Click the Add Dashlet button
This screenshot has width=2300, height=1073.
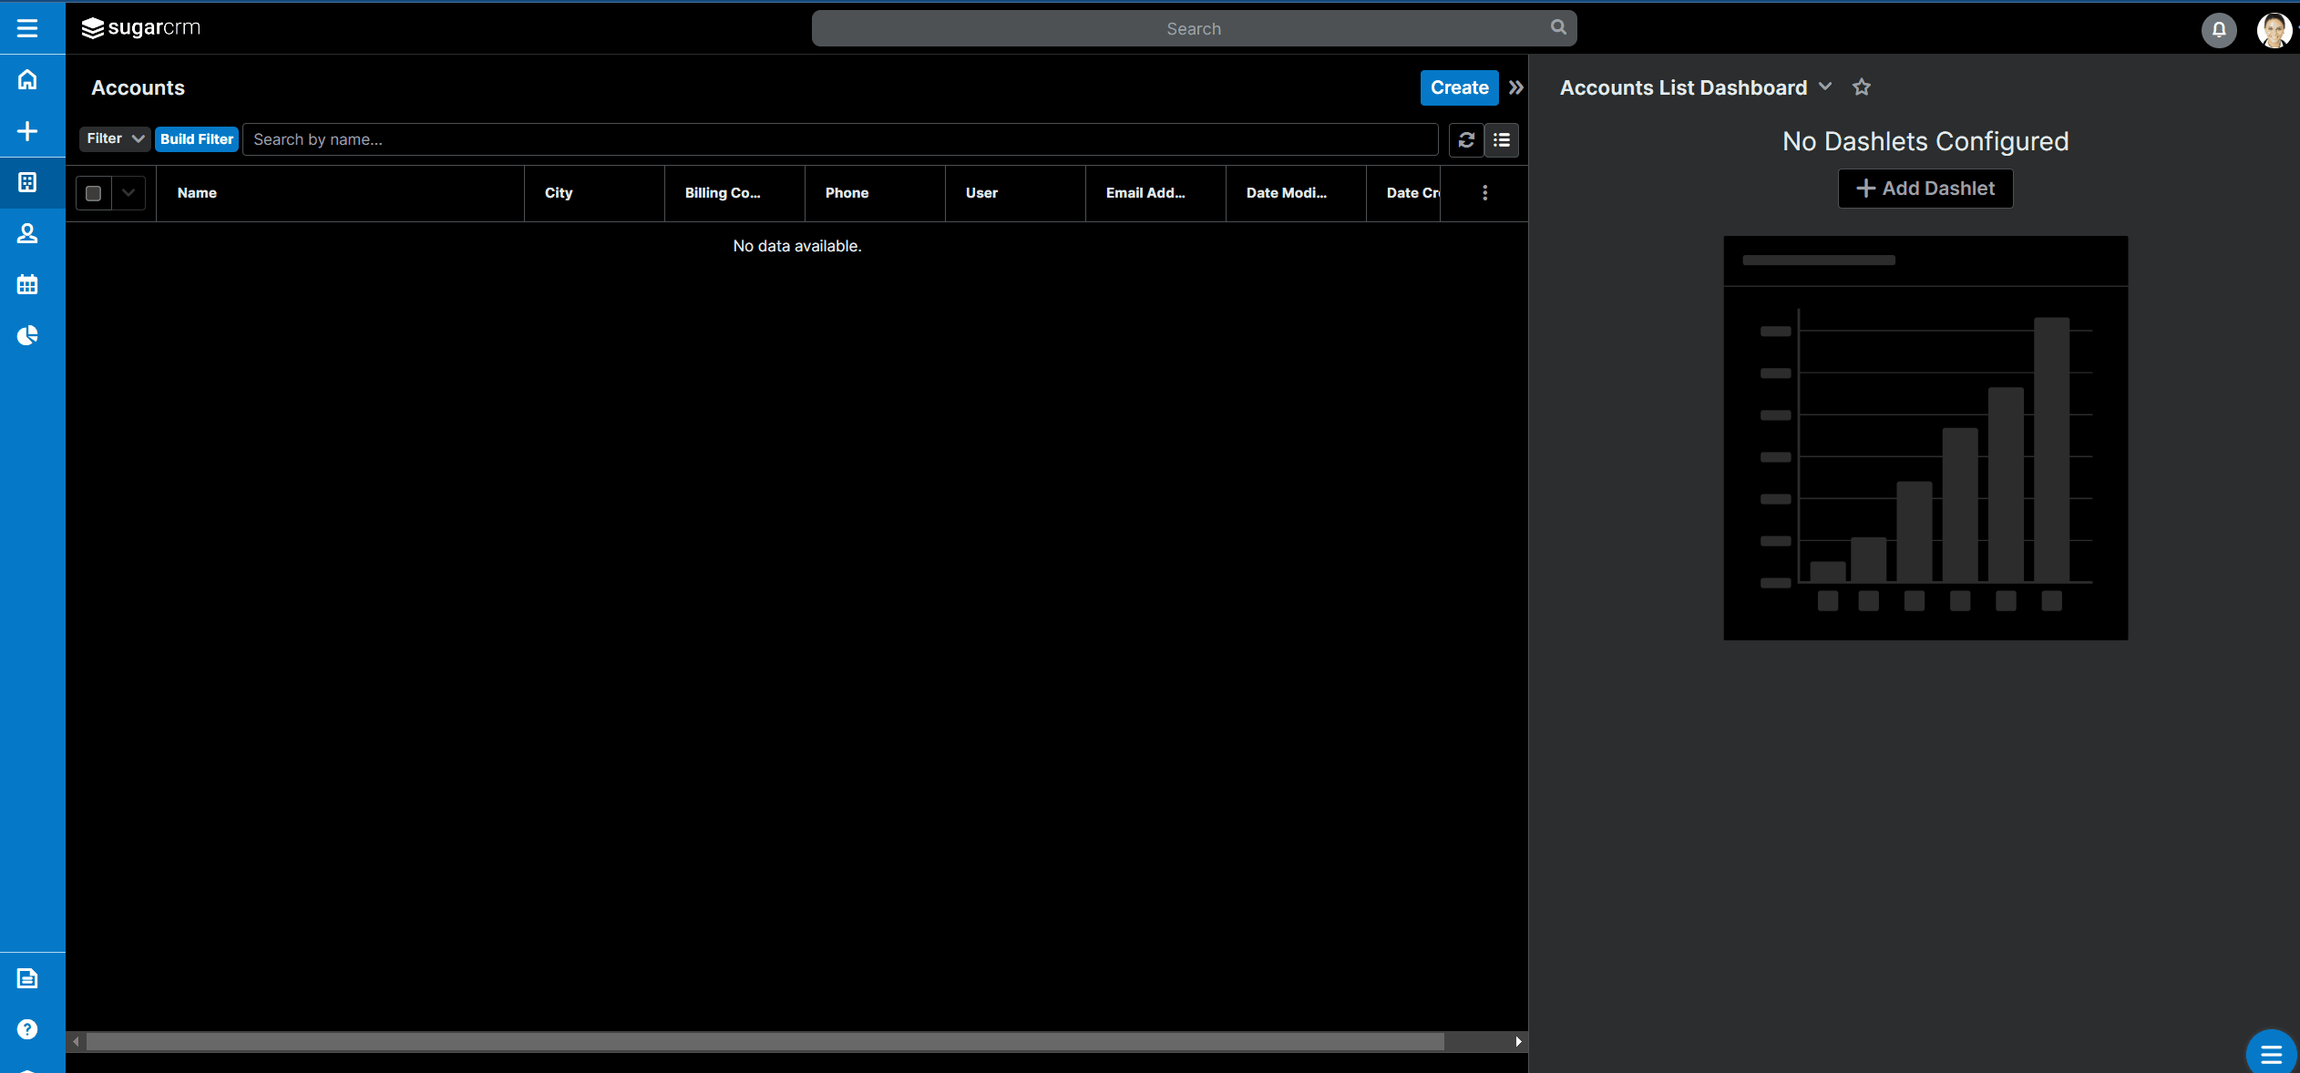[x=1925, y=189]
